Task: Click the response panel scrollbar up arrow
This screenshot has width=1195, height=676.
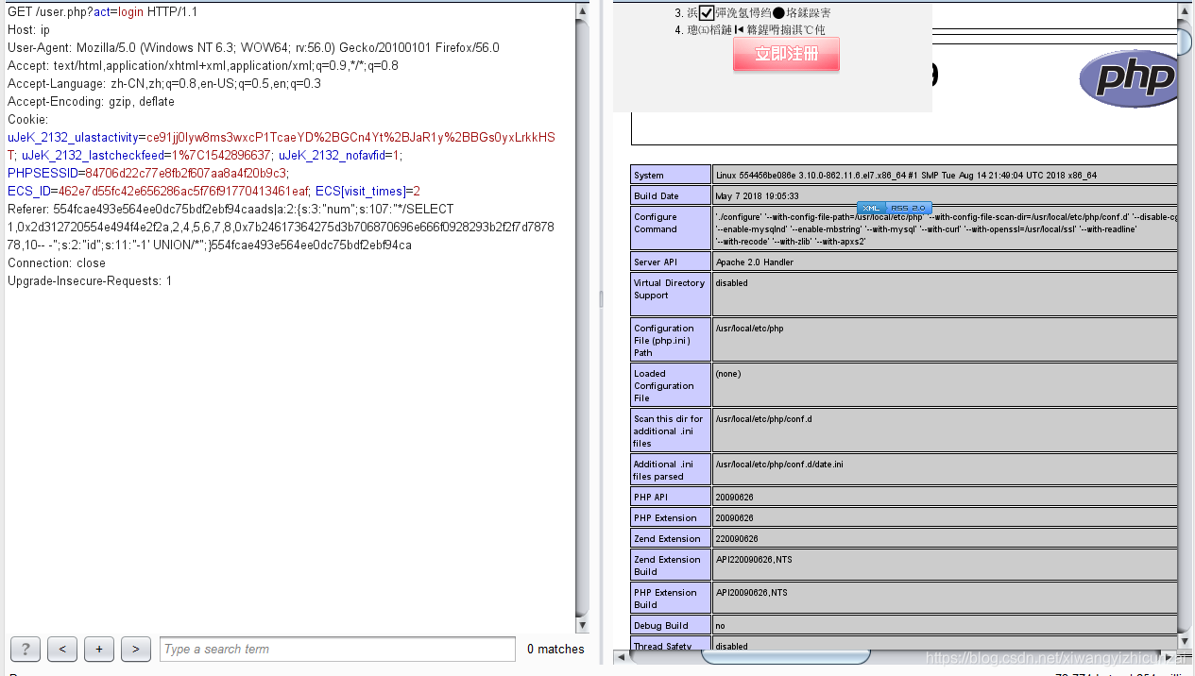Action: (1186, 11)
